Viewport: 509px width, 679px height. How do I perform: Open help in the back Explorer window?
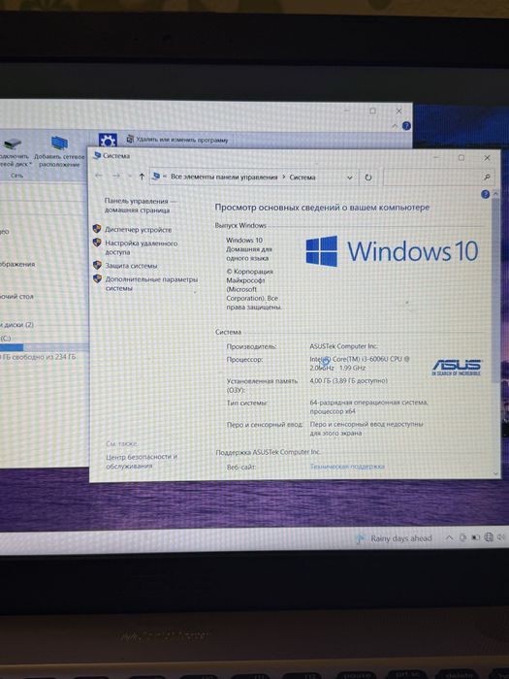406,126
